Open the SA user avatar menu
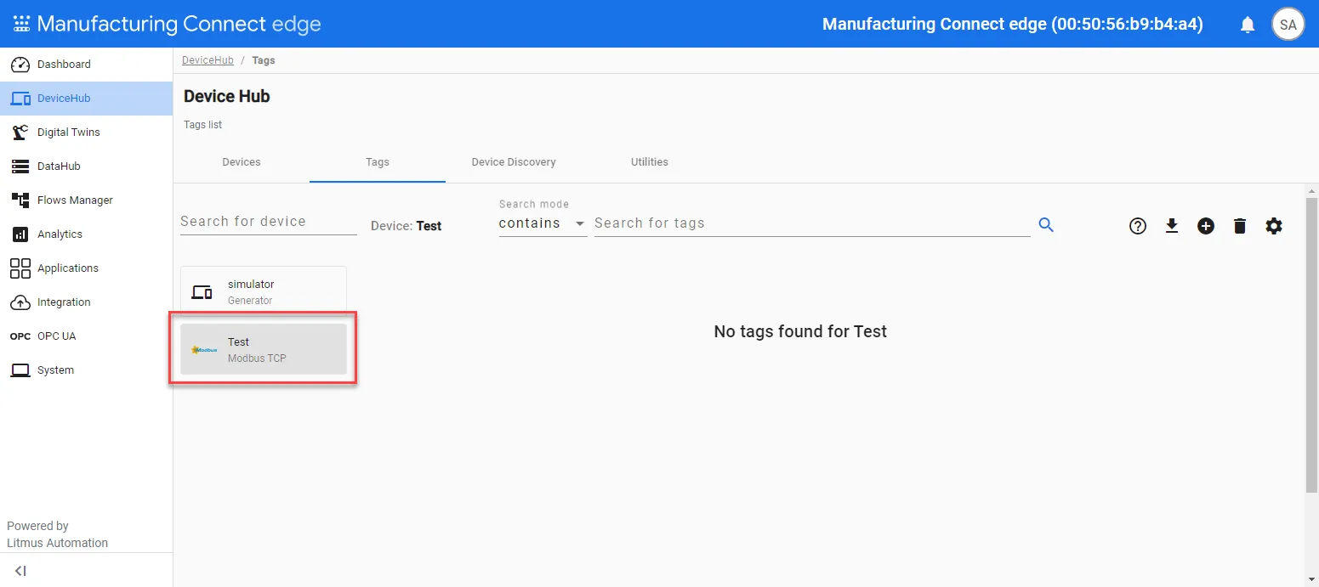 [1288, 25]
